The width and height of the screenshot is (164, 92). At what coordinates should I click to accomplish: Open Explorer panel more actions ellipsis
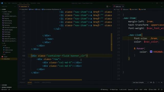(15, 6)
